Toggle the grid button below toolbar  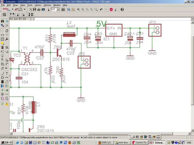tap(5, 15)
